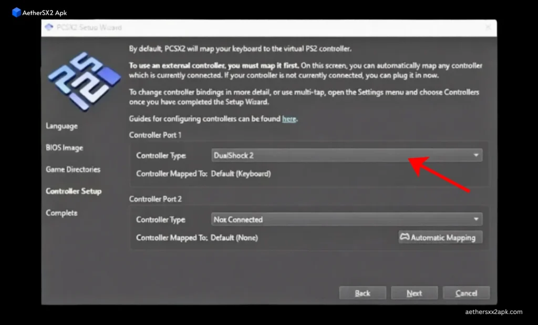Click the Automatic Mapping button

click(x=440, y=237)
